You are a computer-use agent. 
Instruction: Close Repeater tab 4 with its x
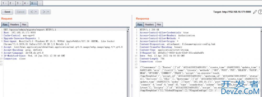tap(28, 3)
